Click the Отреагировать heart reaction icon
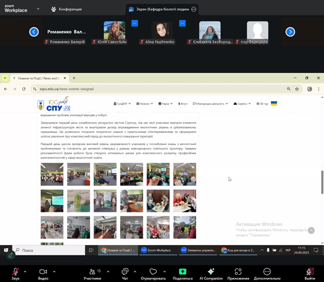 click(x=153, y=272)
